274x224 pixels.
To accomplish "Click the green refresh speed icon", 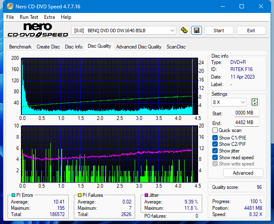I will [255, 102].
